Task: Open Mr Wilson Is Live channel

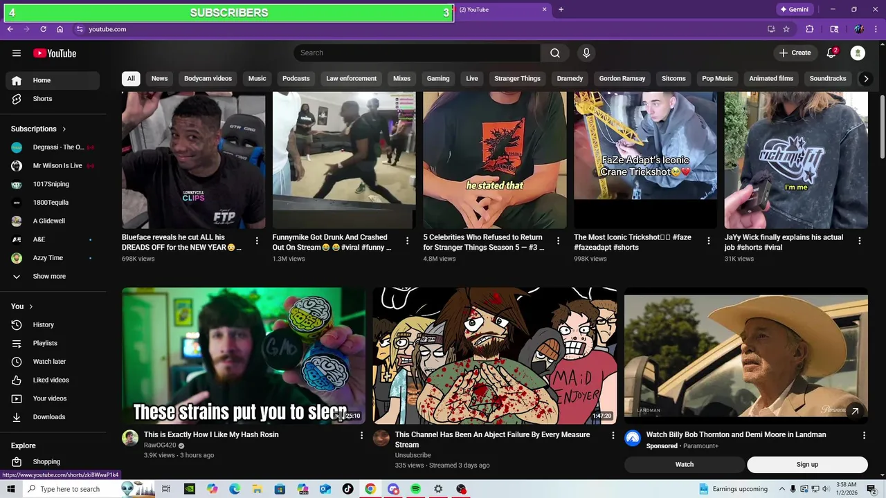Action: coord(53,166)
